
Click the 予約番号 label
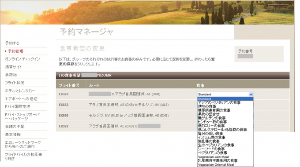pos(245,51)
